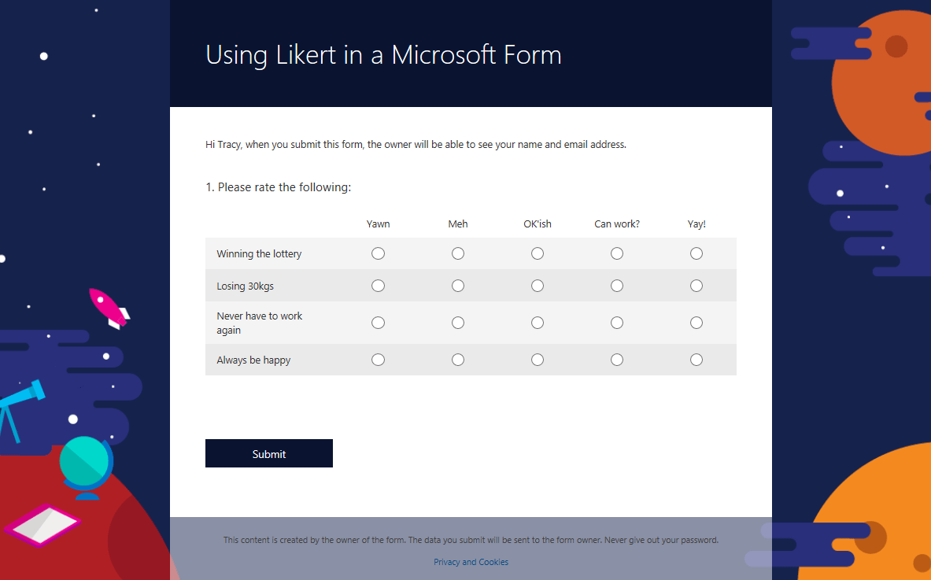The height and width of the screenshot is (580, 931).
Task: Select OK'ish for Losing 30kgs
Action: 538,286
